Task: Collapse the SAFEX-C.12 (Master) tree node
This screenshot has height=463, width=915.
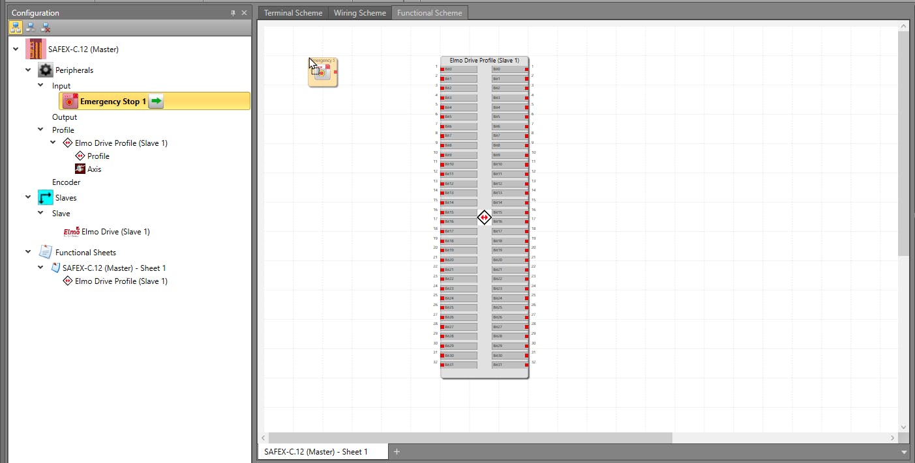Action: 16,49
